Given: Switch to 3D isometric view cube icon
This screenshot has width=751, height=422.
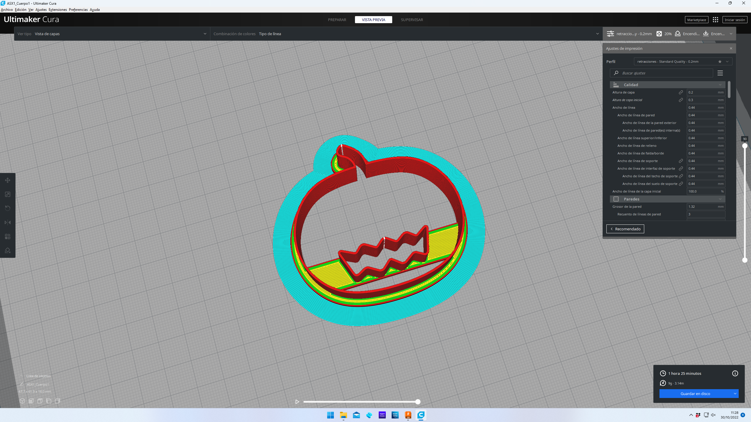Looking at the screenshot, I should click(22, 401).
